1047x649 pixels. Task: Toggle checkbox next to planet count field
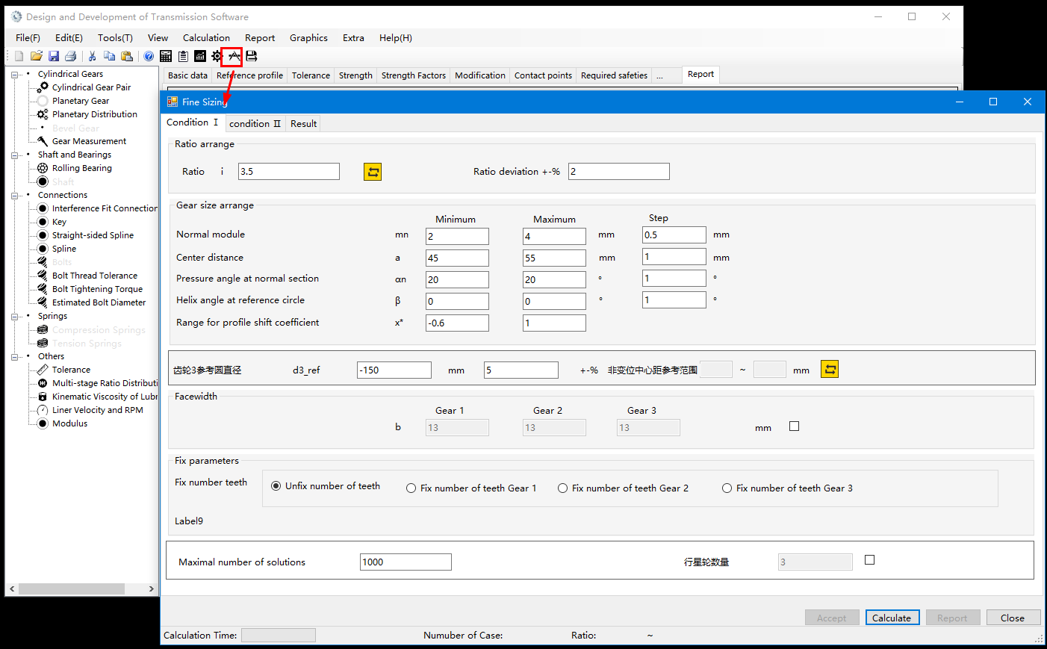(x=869, y=560)
